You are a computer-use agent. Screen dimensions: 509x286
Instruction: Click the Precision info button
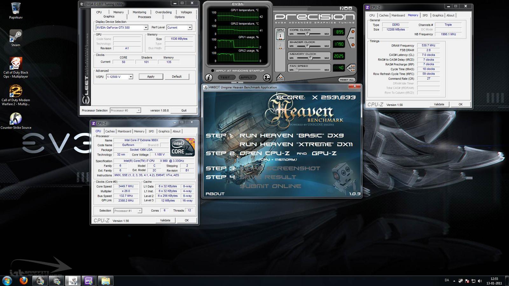click(209, 77)
